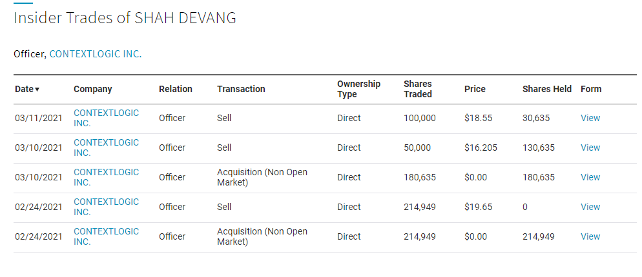Click the Relation column header

click(176, 89)
